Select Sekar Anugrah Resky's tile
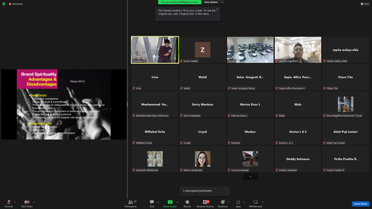Viewport: 372px width, 209px height. tap(250, 77)
